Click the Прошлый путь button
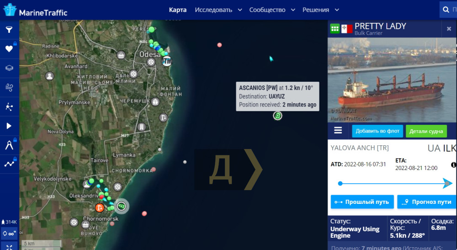The height and width of the screenshot is (250, 457). point(362,202)
